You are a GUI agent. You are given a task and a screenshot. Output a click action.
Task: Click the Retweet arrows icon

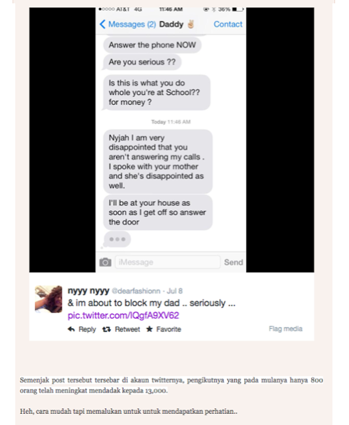pos(106,329)
